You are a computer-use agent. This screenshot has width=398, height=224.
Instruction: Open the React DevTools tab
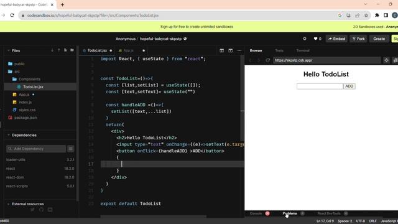pyautogui.click(x=329, y=213)
